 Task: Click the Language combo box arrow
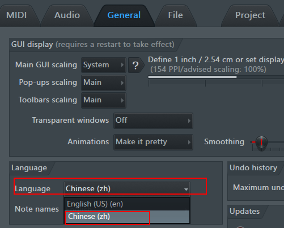coord(186,189)
